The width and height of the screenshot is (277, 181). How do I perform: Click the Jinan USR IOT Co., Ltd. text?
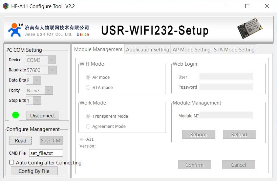48,34
